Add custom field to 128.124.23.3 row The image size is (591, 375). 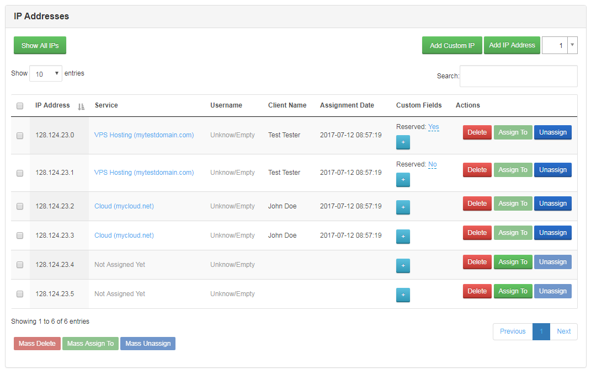point(403,236)
